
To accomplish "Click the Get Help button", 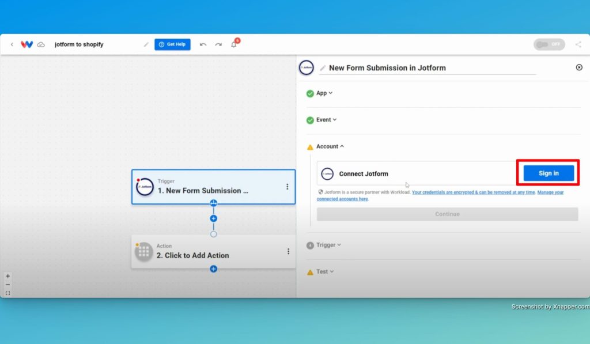I will click(172, 44).
